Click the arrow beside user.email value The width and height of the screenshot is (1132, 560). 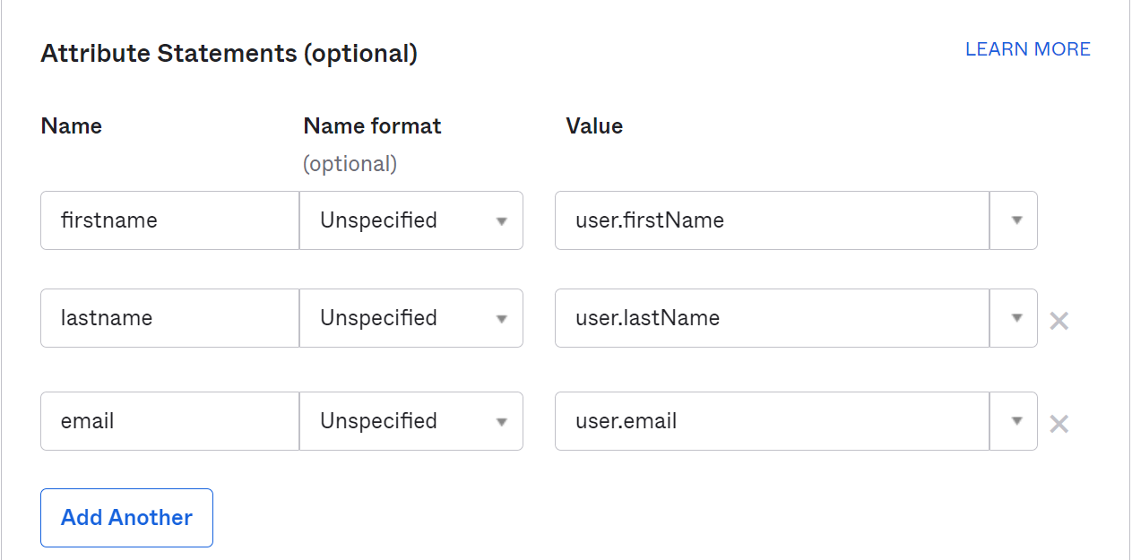pyautogui.click(x=1015, y=421)
